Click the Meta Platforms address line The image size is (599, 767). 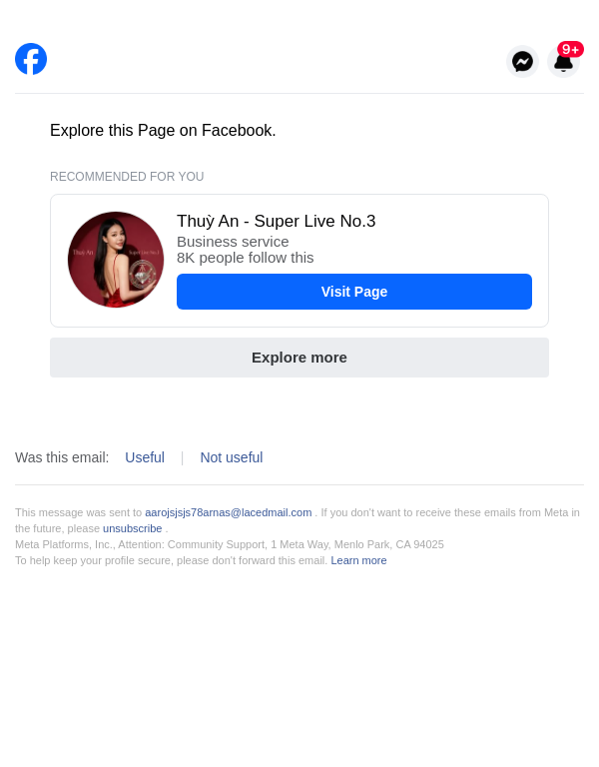[230, 544]
